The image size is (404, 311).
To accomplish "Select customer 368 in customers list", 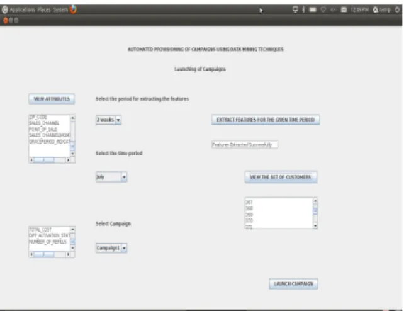I will [x=279, y=208].
